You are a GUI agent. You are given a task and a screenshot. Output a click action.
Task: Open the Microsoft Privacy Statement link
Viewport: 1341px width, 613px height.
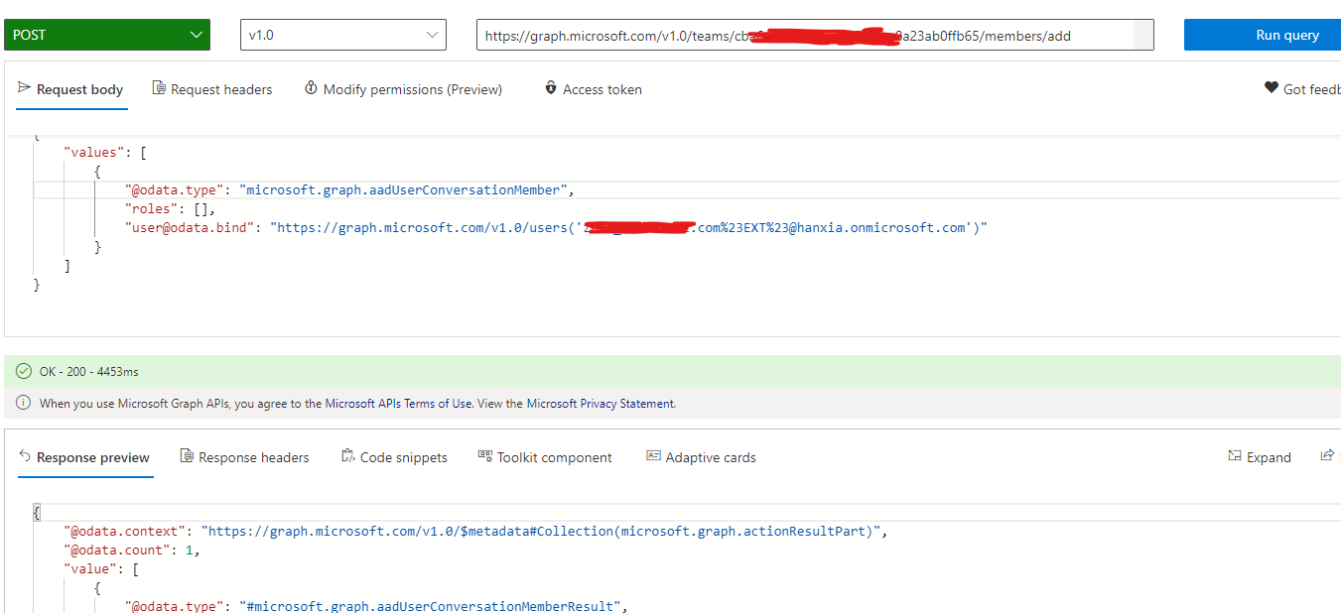point(601,404)
